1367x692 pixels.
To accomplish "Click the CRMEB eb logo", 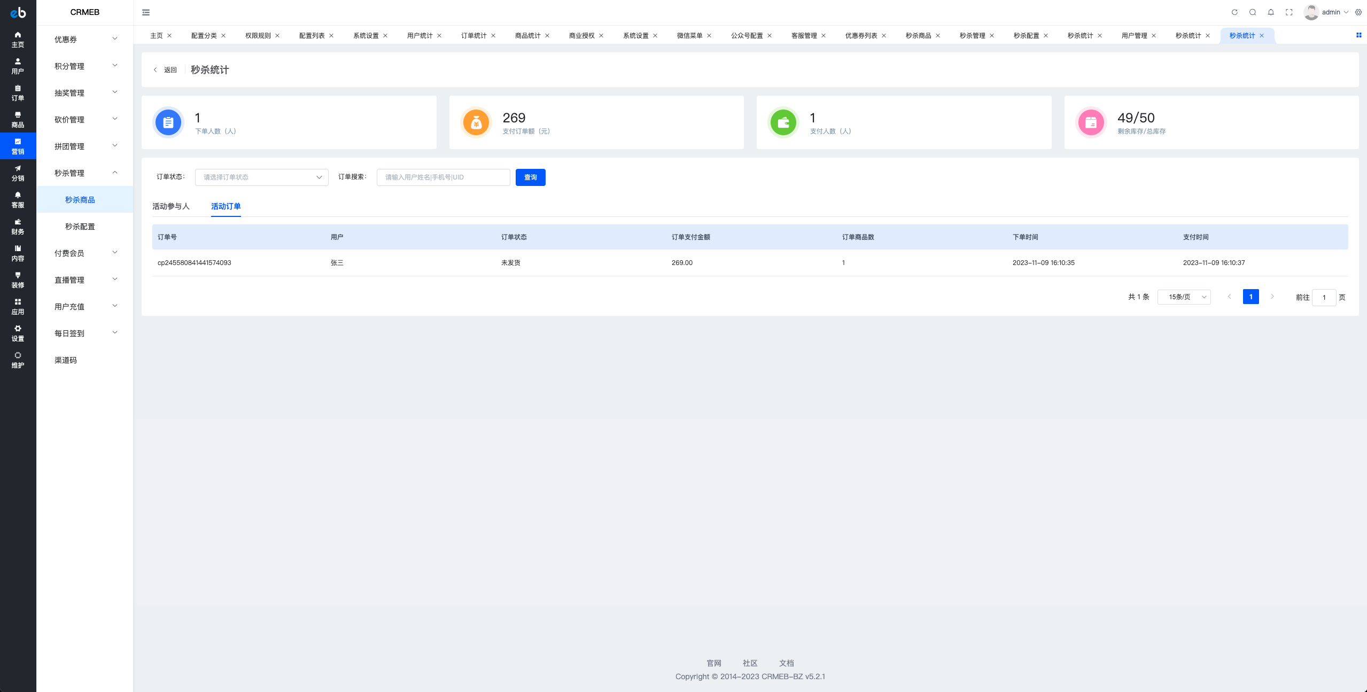I will click(18, 12).
